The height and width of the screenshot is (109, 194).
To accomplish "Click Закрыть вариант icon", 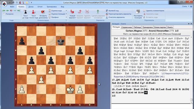I will [80, 12].
